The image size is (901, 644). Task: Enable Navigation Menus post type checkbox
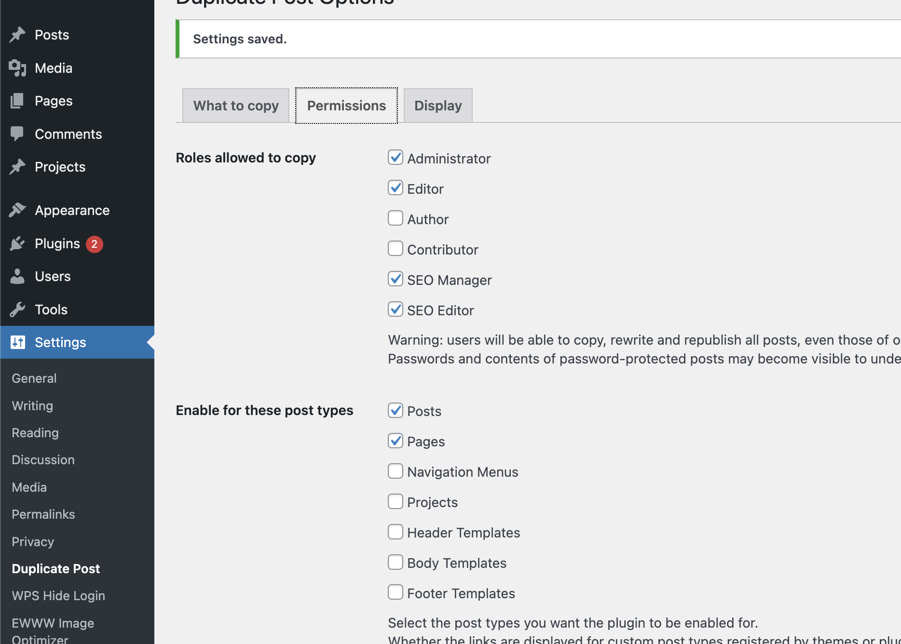tap(396, 471)
